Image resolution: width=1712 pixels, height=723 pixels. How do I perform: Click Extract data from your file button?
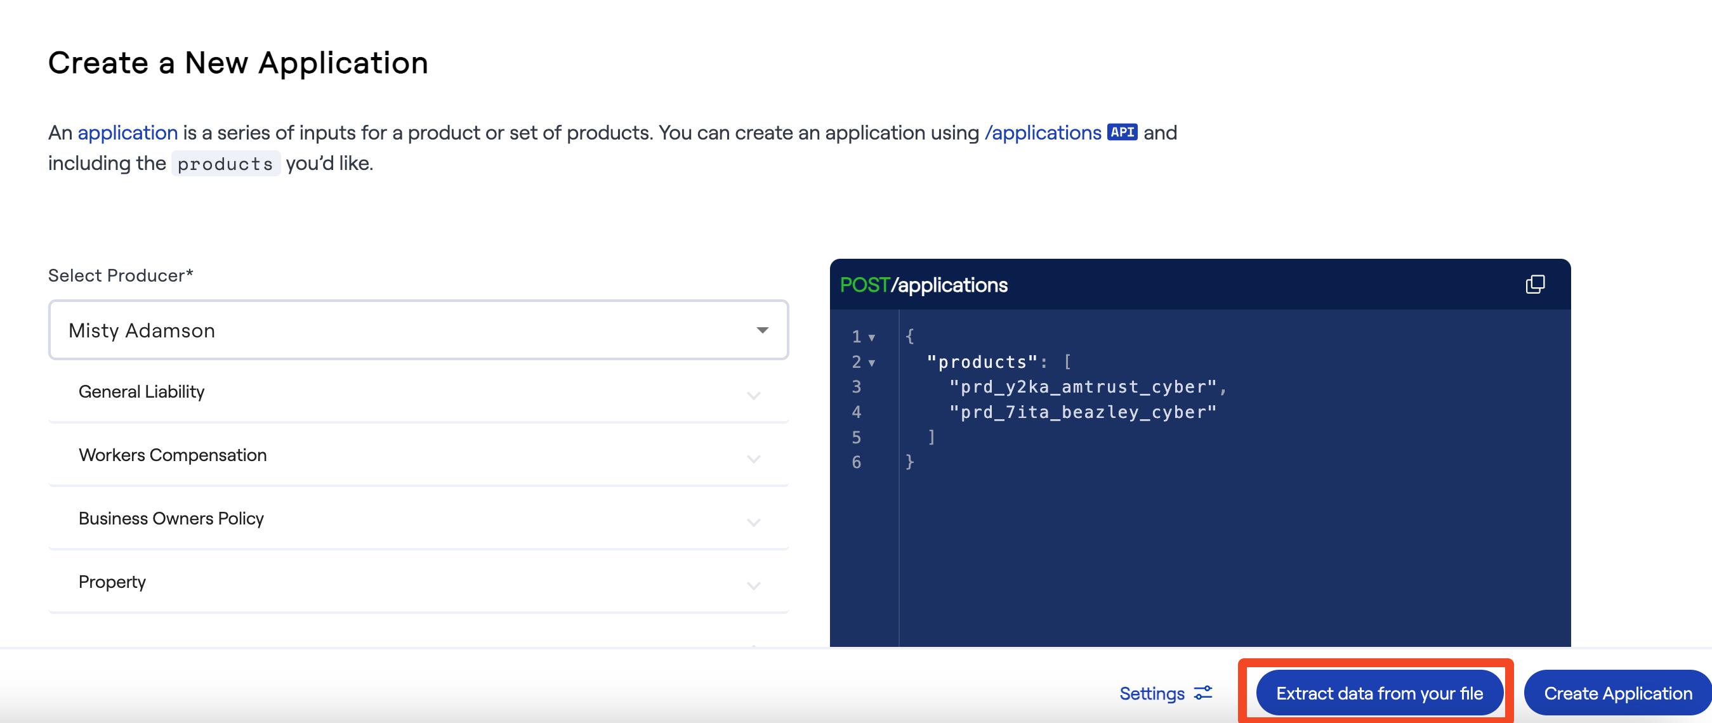(1379, 693)
